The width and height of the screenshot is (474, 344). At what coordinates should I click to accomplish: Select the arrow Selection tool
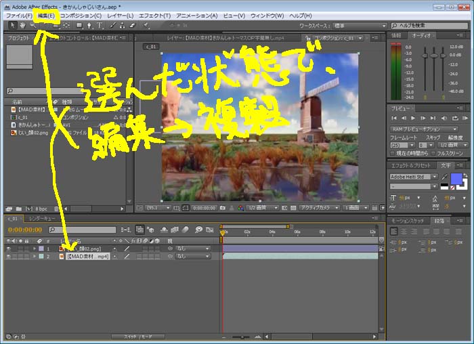point(12,25)
